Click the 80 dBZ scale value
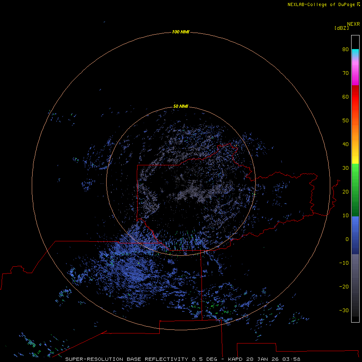Image resolution: width=362 pixels, height=362 pixels. coord(346,49)
